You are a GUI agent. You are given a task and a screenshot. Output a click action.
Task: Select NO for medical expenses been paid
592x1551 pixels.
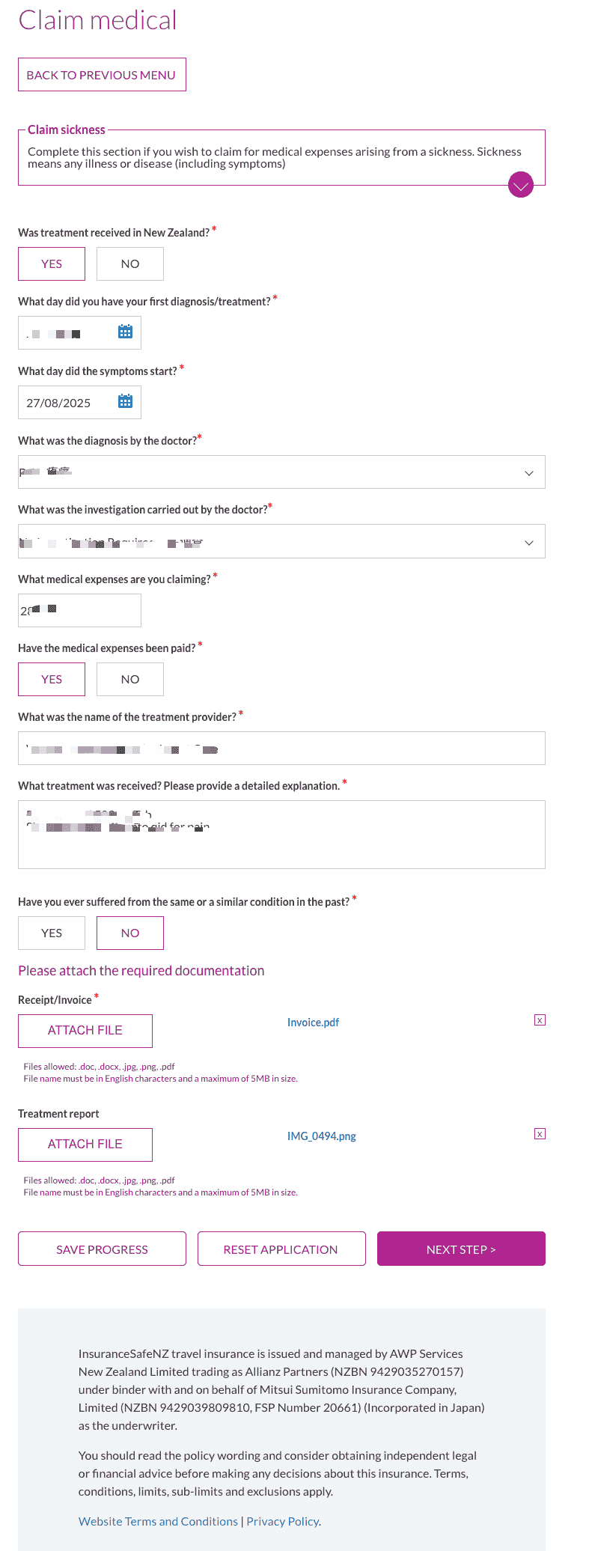tap(129, 679)
